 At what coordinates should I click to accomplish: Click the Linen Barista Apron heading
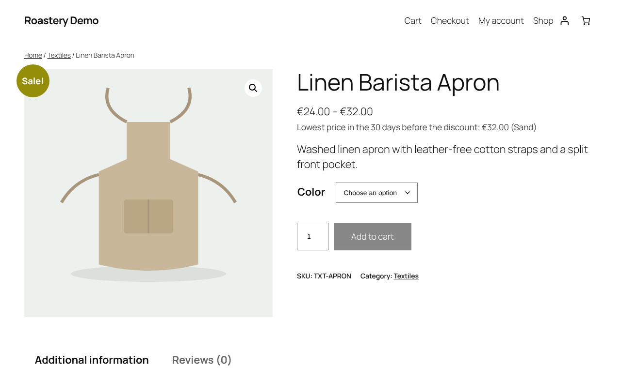[398, 82]
